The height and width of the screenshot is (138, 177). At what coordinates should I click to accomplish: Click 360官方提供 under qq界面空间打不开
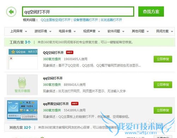click(52, 110)
